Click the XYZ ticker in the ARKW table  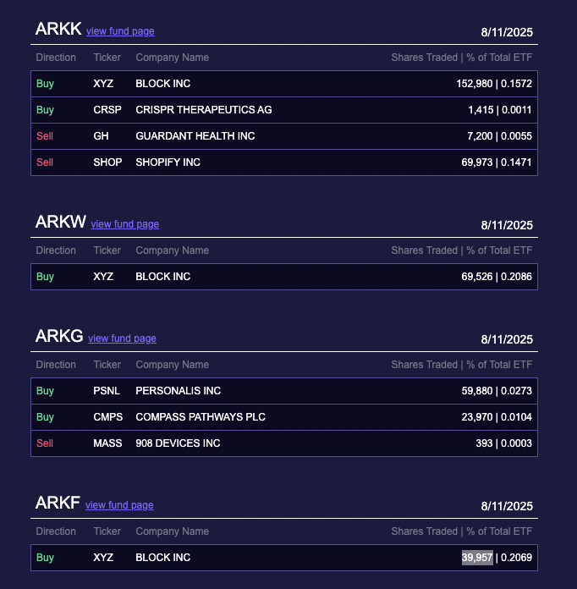[x=103, y=277]
